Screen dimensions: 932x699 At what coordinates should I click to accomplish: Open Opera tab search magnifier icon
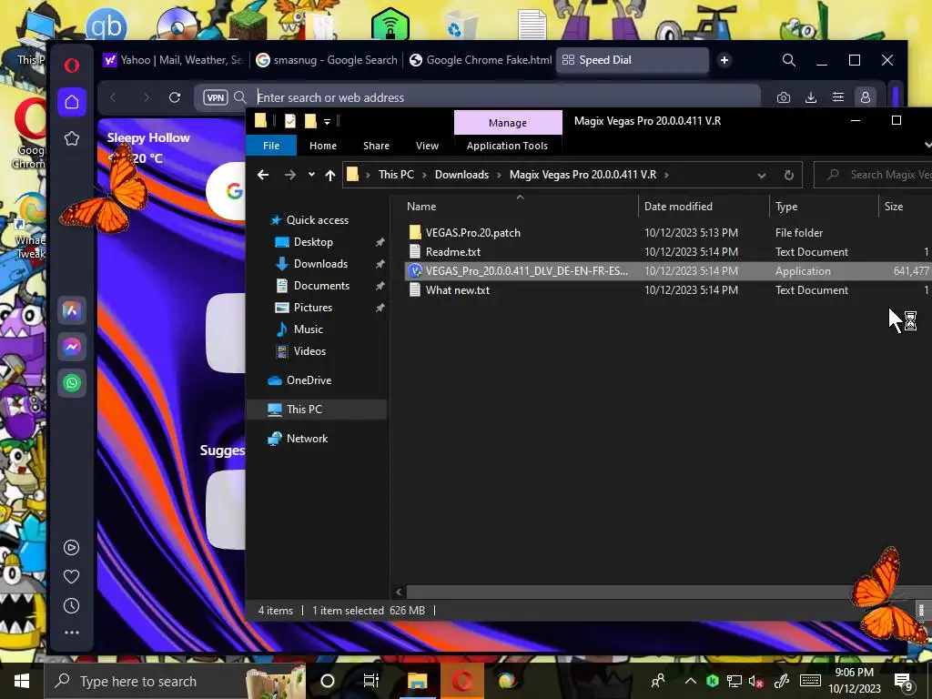[x=789, y=60]
